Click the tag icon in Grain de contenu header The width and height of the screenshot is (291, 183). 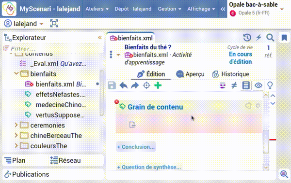(248, 106)
